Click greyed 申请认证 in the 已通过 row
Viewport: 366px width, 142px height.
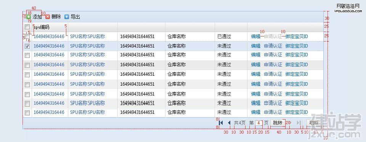273,37
